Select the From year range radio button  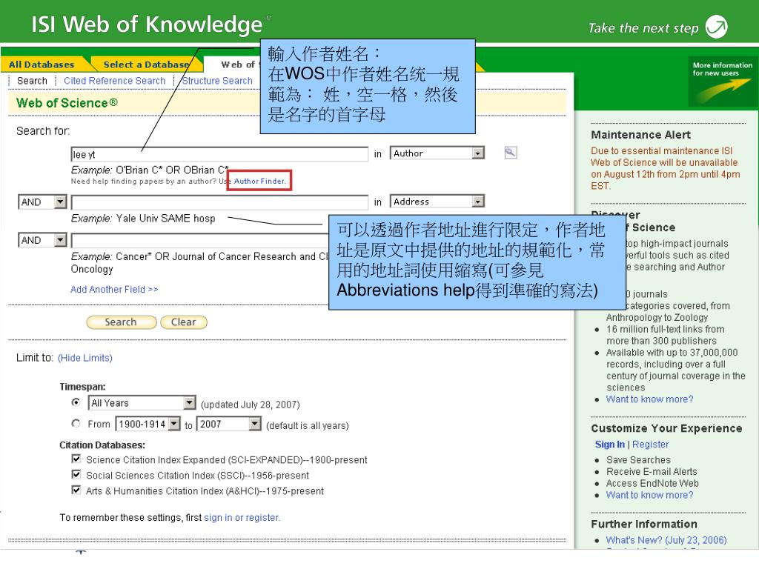76,423
